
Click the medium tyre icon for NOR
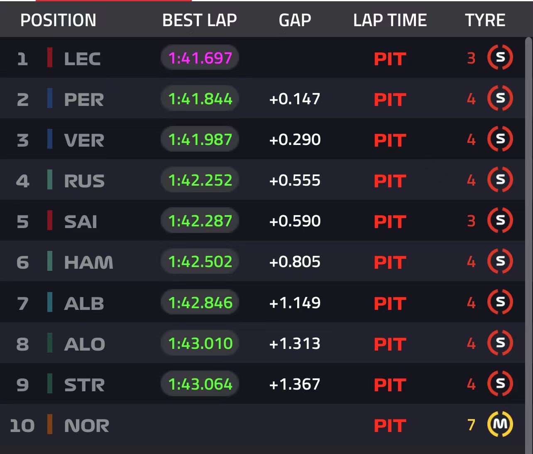[500, 424]
